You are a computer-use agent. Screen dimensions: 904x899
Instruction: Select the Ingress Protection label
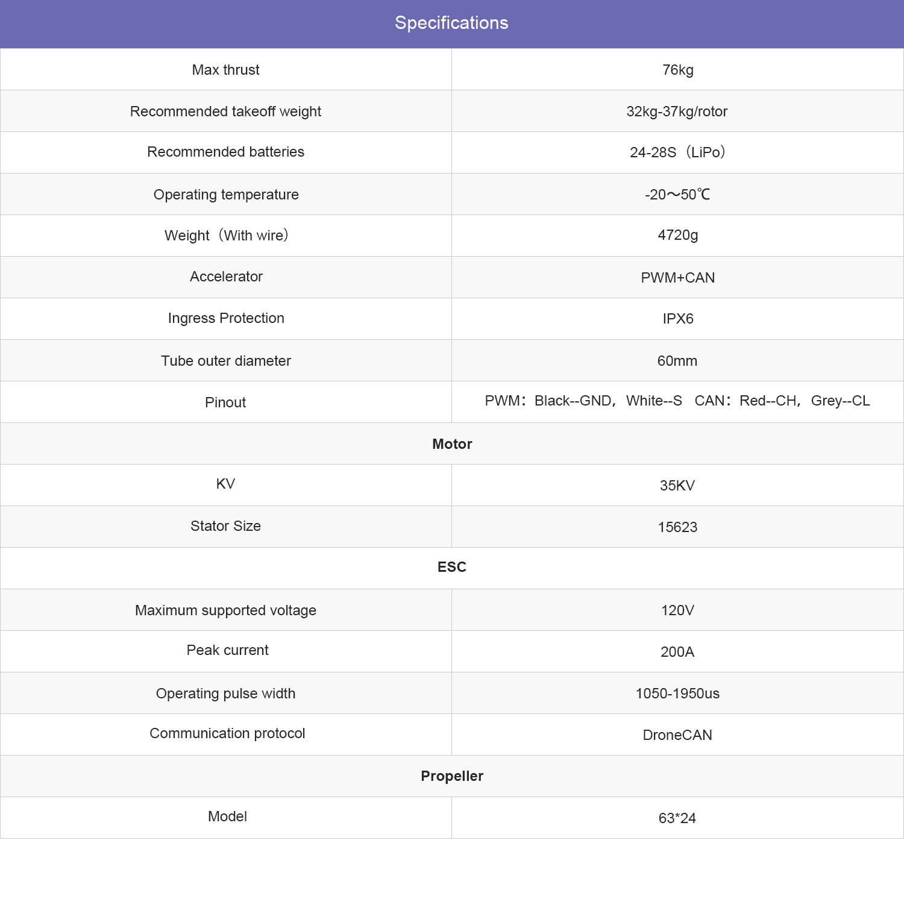[x=226, y=318]
